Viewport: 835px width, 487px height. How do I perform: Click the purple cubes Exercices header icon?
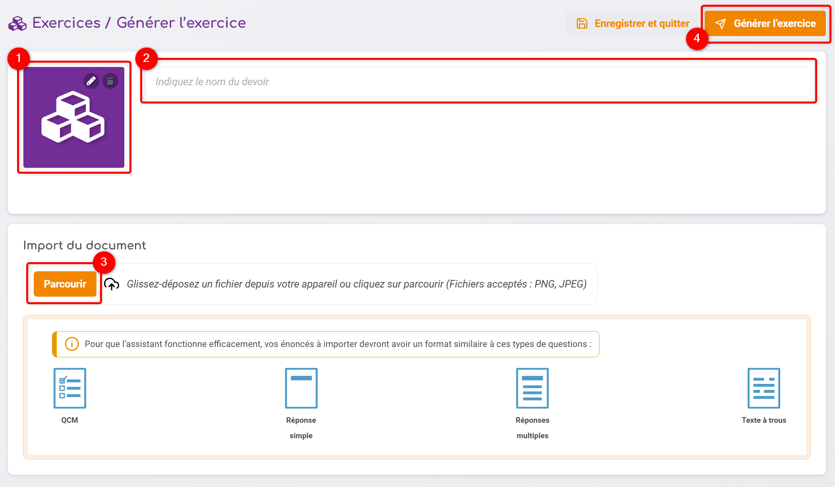[x=17, y=23]
